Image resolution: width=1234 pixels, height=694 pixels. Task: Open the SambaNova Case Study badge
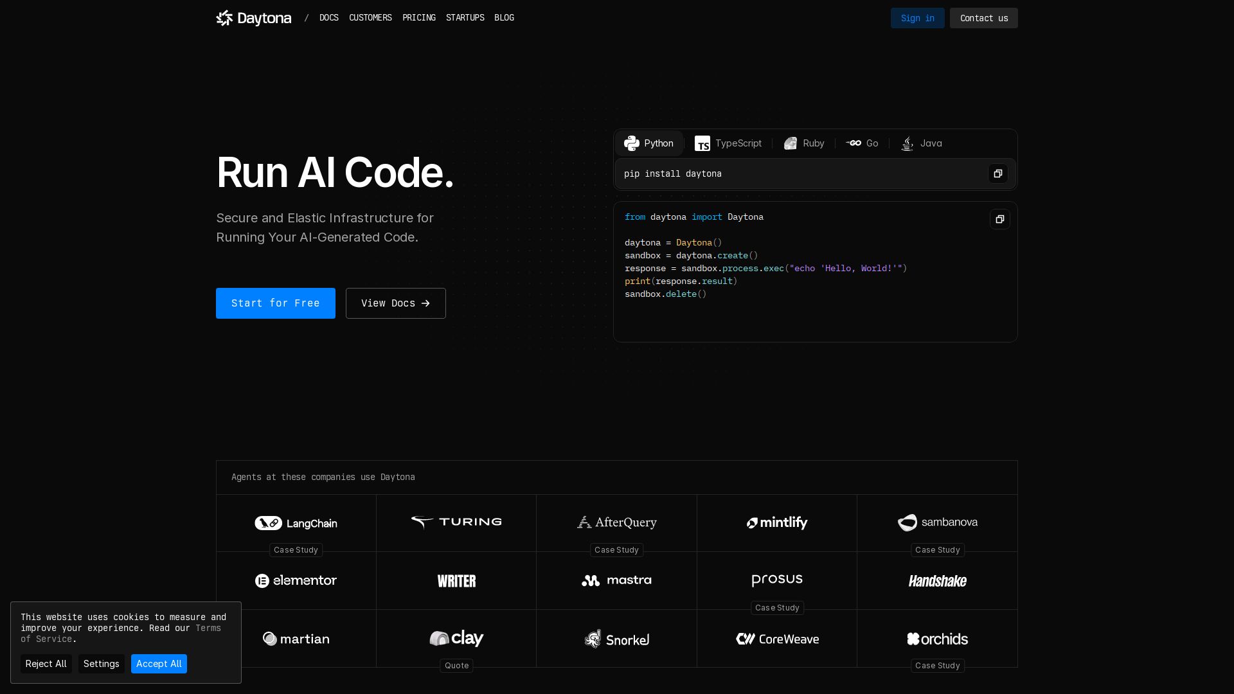938,550
